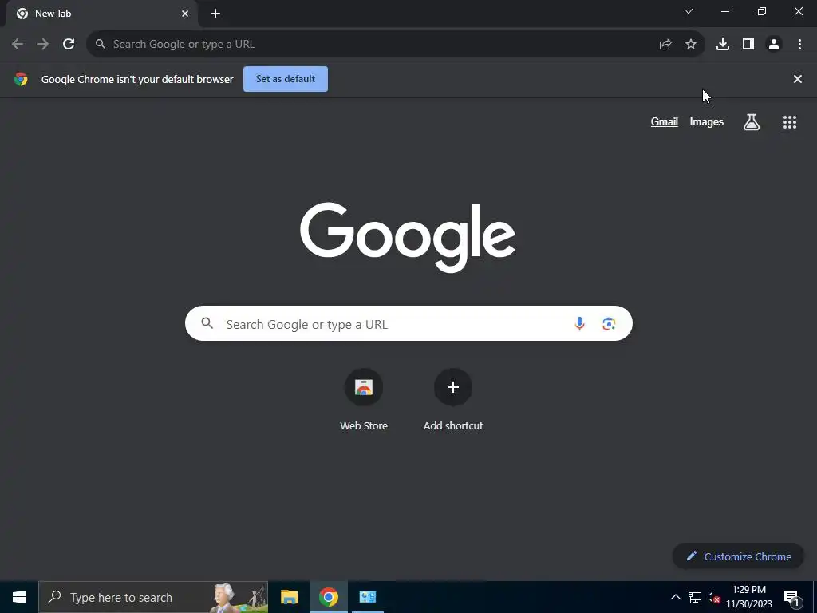This screenshot has width=817, height=613.
Task: Open the network status tray icon
Action: (695, 597)
